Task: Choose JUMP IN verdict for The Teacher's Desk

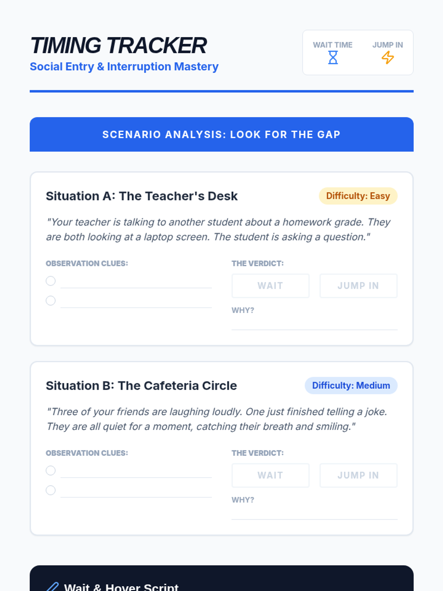Action: [x=358, y=286]
